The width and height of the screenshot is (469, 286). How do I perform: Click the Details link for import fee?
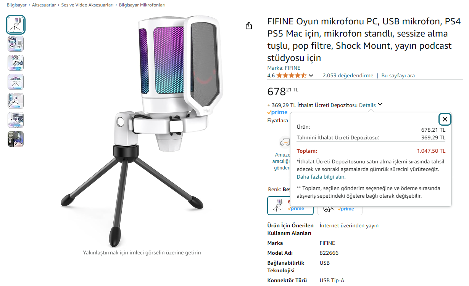[x=367, y=105]
